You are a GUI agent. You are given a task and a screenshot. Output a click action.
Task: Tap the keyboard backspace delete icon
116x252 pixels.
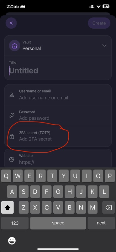coord(109,208)
